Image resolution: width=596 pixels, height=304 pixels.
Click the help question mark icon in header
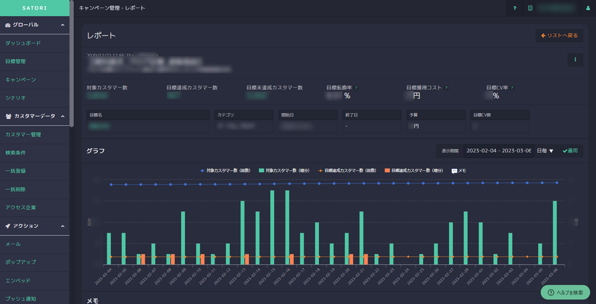(515, 8)
